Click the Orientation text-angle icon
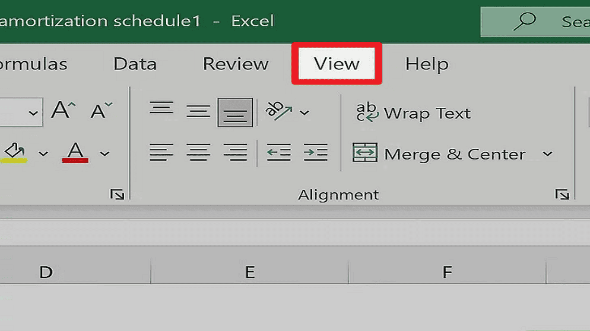The image size is (590, 331). [279, 111]
